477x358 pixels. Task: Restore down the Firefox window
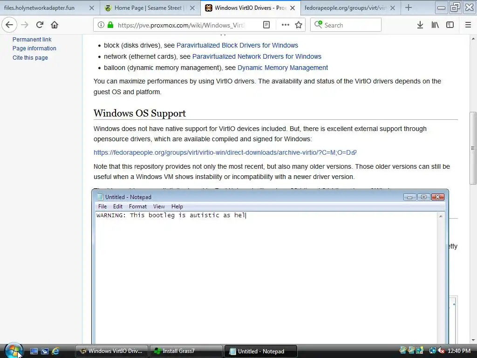(456, 7)
